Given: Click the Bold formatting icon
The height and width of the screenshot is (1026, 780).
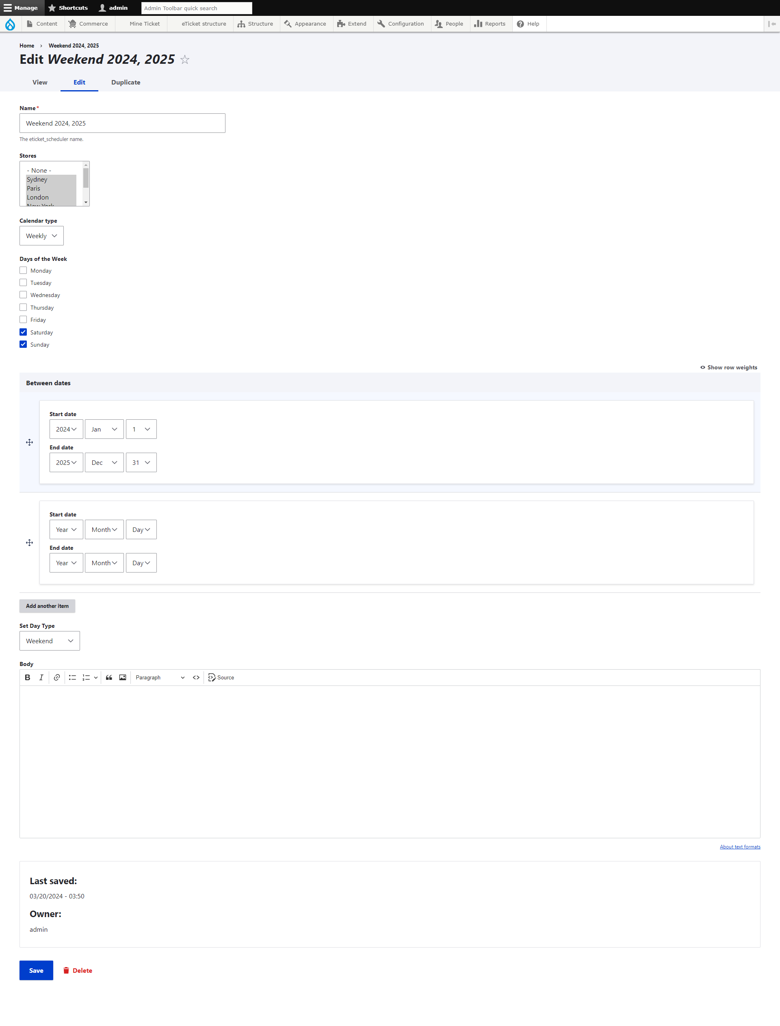Looking at the screenshot, I should pyautogui.click(x=28, y=678).
